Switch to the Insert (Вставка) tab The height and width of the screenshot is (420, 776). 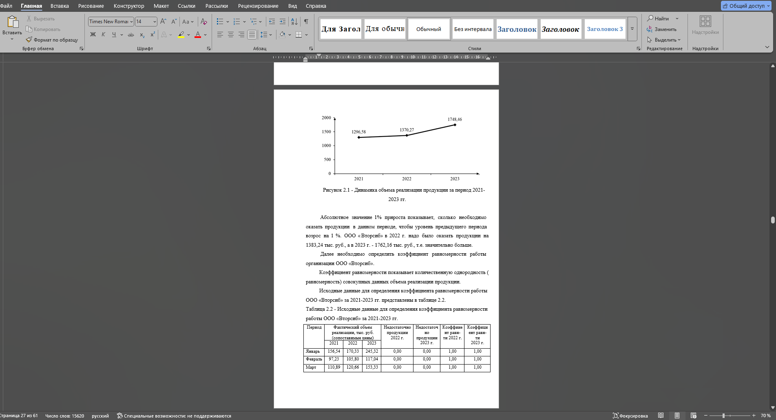(60, 6)
